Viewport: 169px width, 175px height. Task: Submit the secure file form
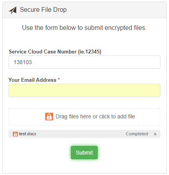point(84,153)
